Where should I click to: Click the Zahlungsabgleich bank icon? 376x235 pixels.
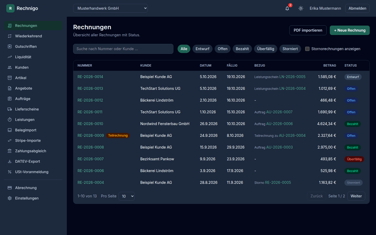tap(10, 151)
